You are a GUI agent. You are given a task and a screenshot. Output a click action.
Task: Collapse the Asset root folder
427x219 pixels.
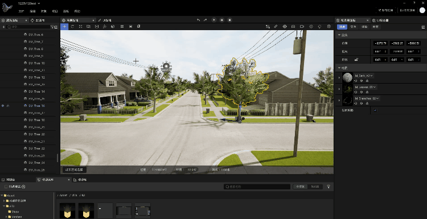point(2,195)
